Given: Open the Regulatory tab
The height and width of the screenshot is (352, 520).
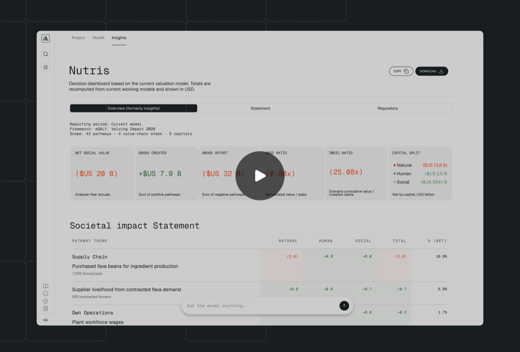Looking at the screenshot, I should pos(388,108).
